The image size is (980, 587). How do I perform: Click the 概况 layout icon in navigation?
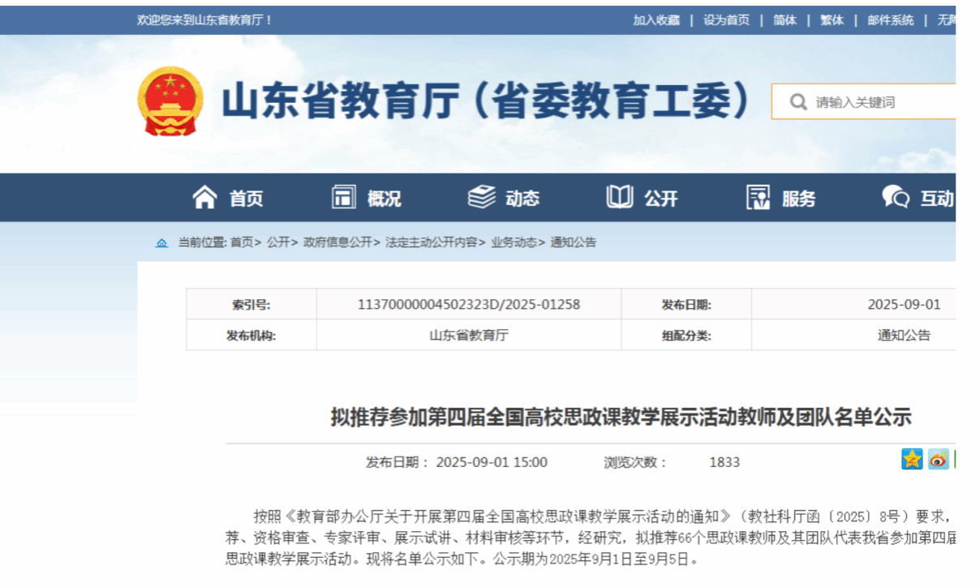click(344, 197)
